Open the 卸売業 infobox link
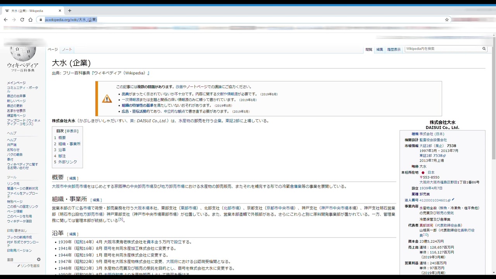The width and height of the screenshot is (496, 279). 424,194
